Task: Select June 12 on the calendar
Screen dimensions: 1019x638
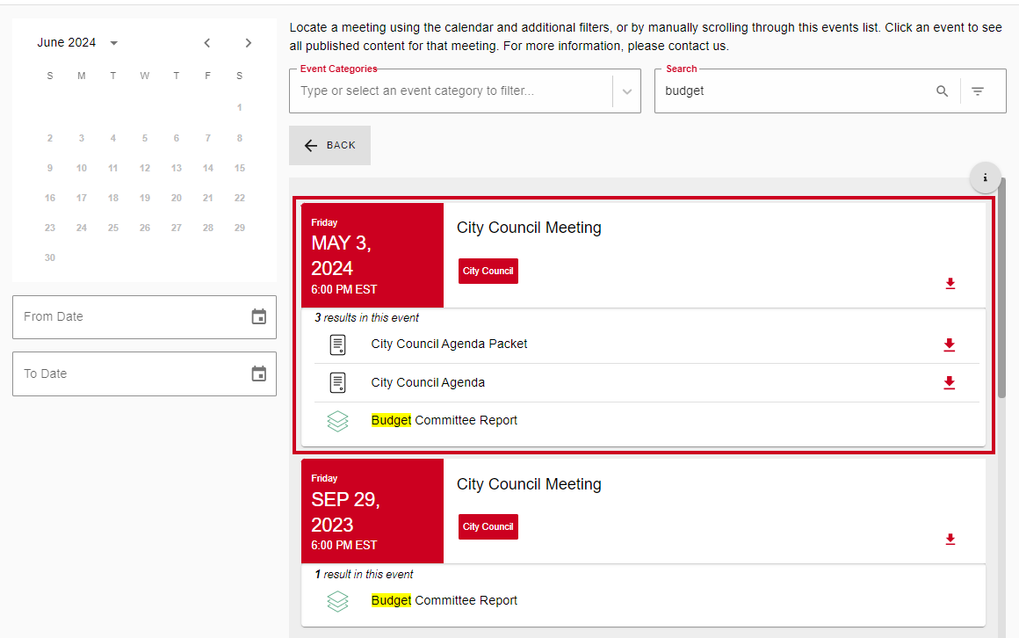Action: pyautogui.click(x=145, y=168)
